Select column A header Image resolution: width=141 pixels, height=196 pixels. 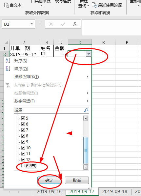[25, 42]
